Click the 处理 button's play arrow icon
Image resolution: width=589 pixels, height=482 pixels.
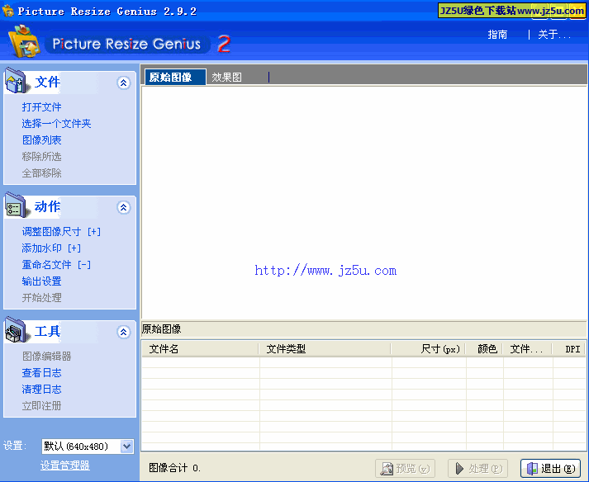(x=459, y=468)
